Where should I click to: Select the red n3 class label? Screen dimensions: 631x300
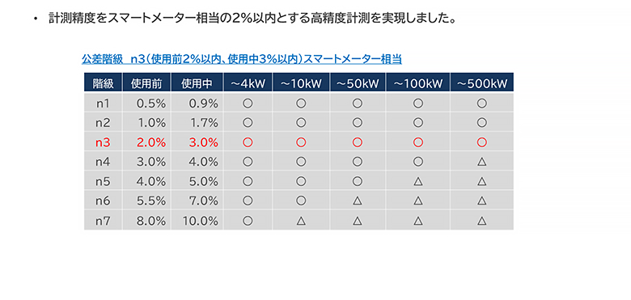103,142
